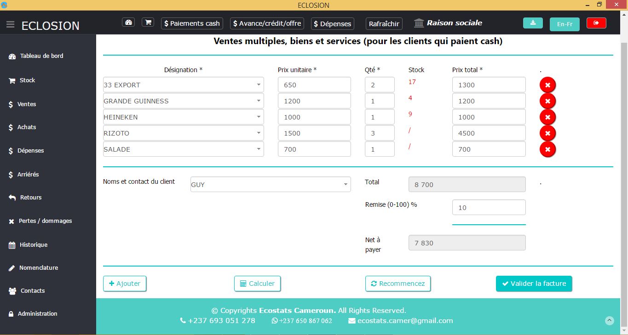Open the client name dropdown showing GUY
Screen dimensions: 628x335
coord(346,185)
